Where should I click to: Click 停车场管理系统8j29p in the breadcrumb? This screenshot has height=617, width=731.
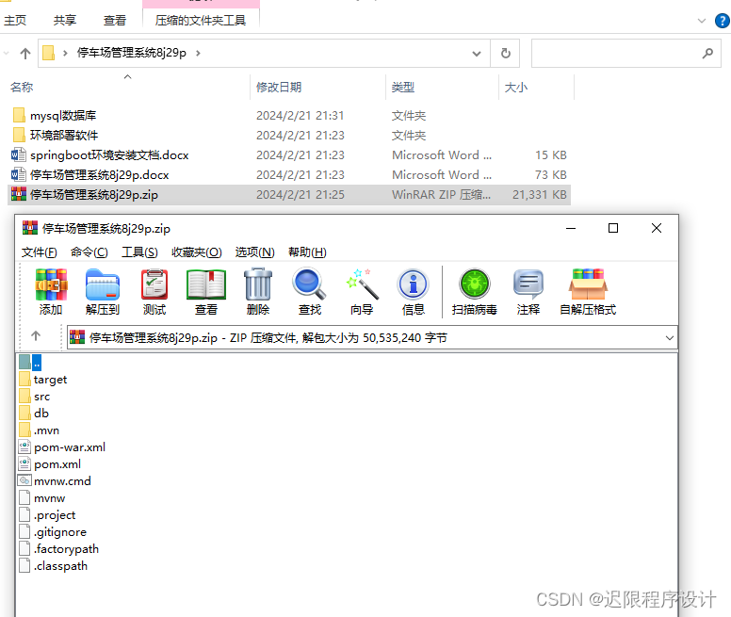(132, 53)
